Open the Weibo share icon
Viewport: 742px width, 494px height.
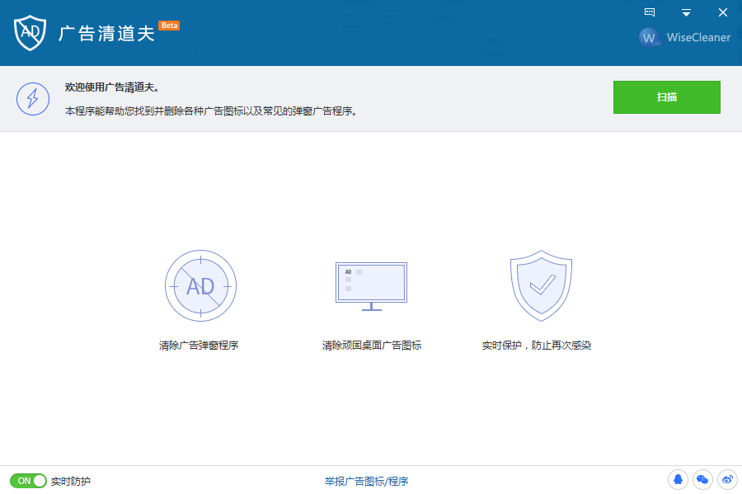click(x=727, y=480)
